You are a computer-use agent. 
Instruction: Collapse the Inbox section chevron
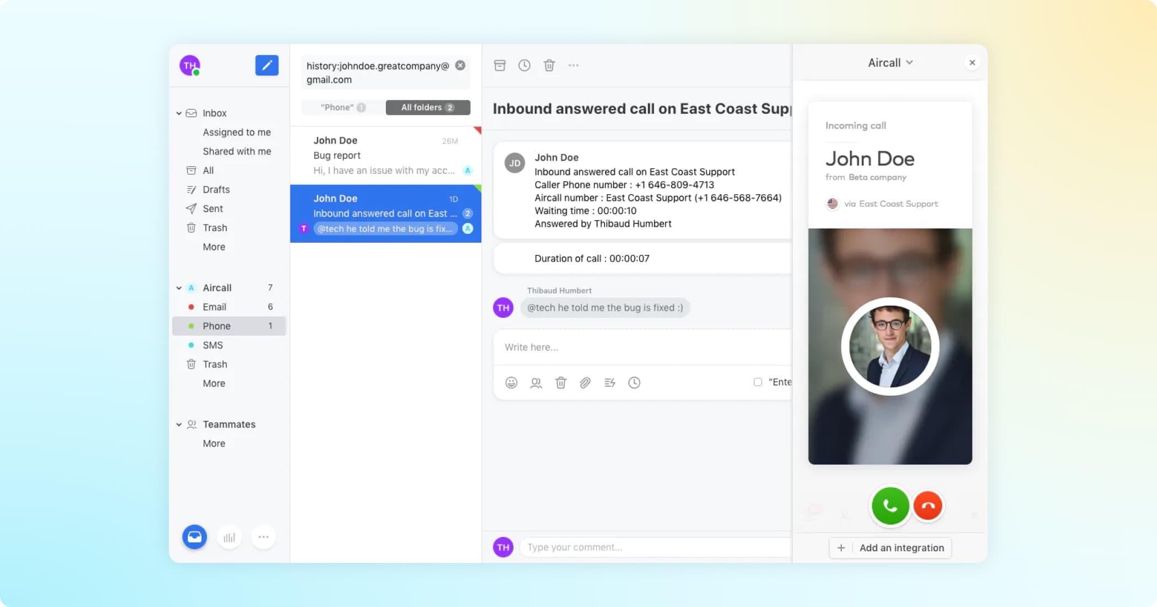[179, 113]
